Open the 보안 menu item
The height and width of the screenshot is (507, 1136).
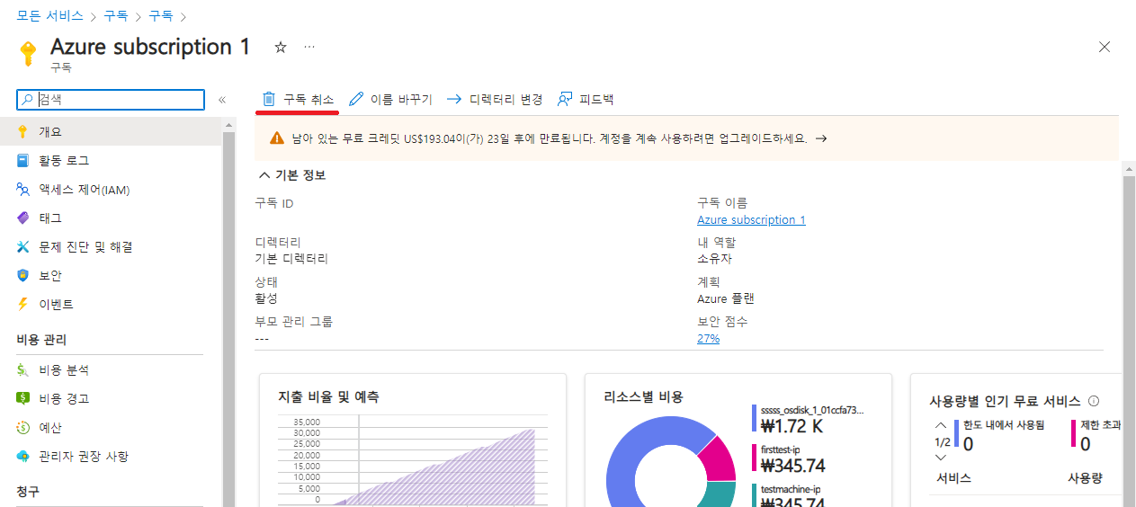[111, 276]
